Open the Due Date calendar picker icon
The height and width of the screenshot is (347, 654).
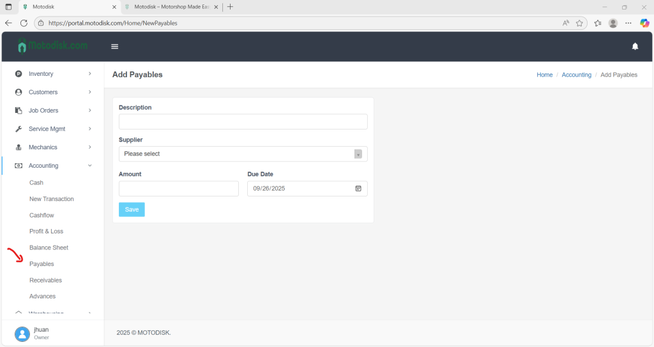click(x=358, y=189)
